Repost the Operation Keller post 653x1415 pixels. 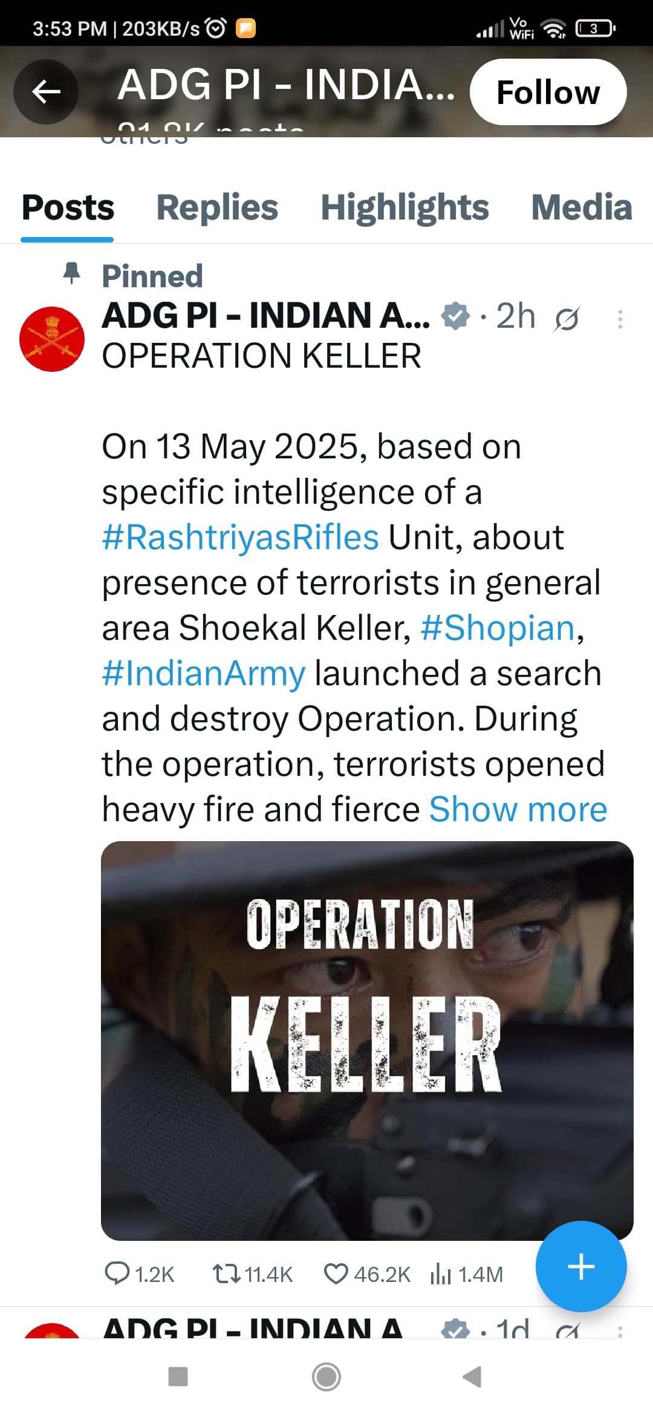click(x=226, y=1273)
